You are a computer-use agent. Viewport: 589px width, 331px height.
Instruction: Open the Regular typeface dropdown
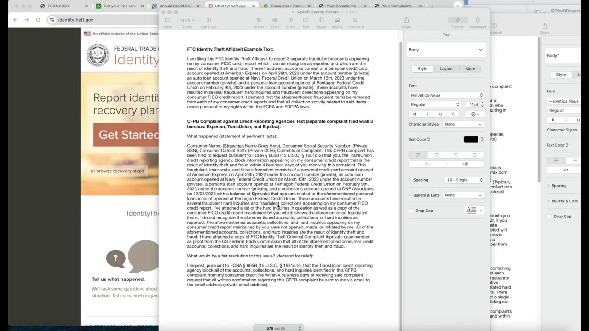[434, 105]
